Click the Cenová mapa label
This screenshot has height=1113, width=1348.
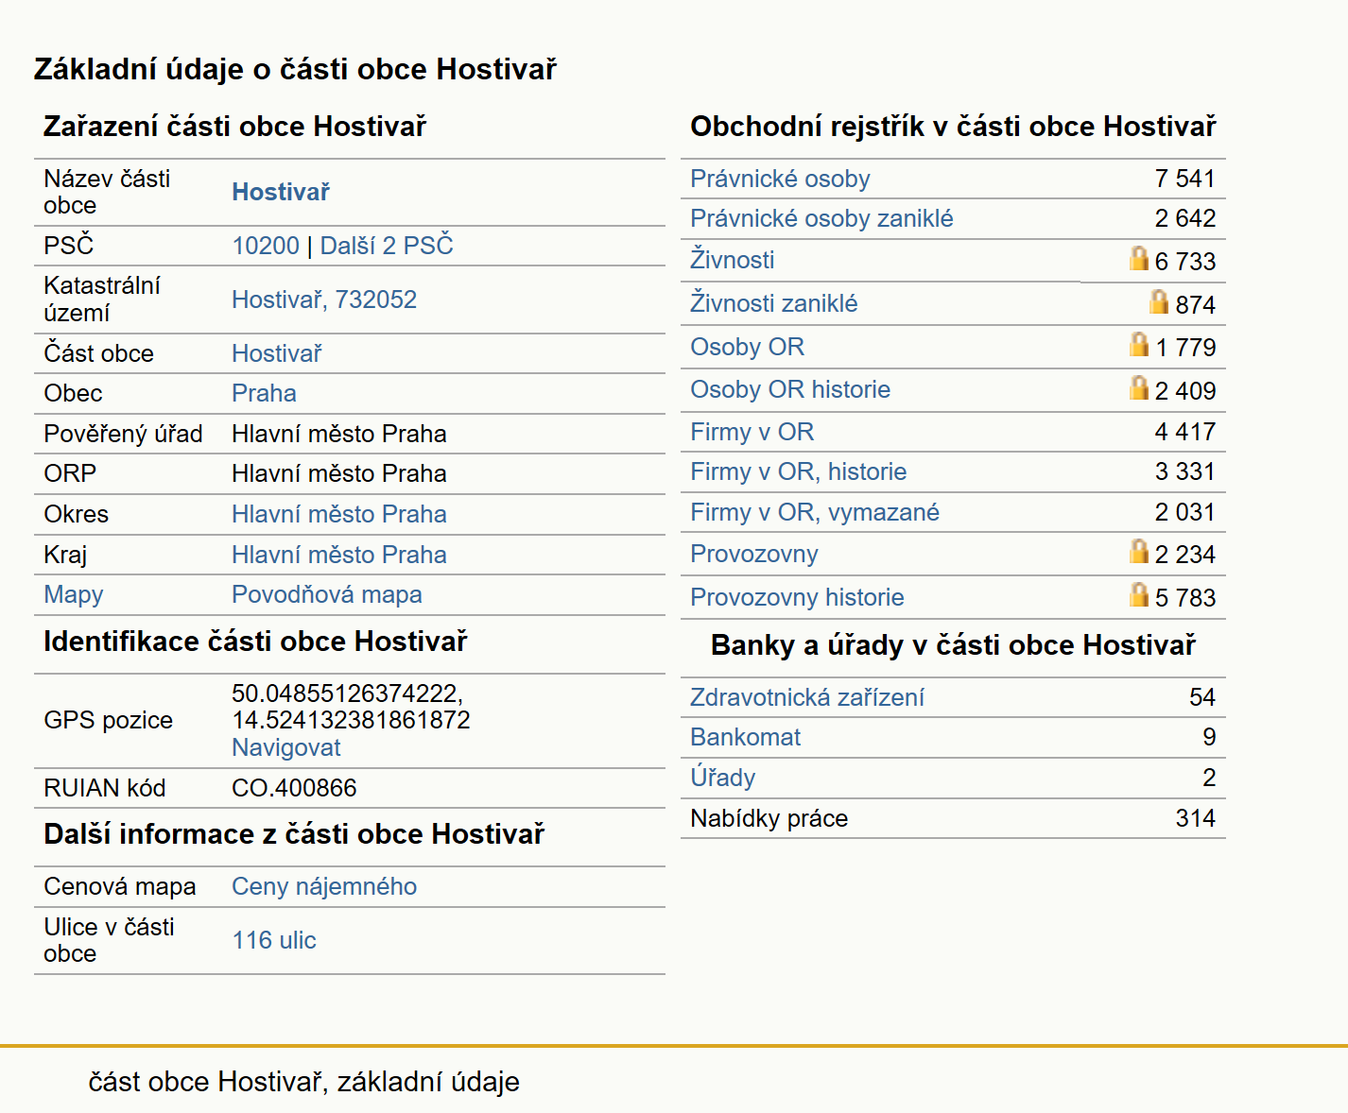click(120, 886)
